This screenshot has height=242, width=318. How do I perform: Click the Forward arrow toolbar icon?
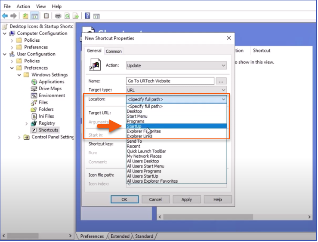click(x=13, y=15)
